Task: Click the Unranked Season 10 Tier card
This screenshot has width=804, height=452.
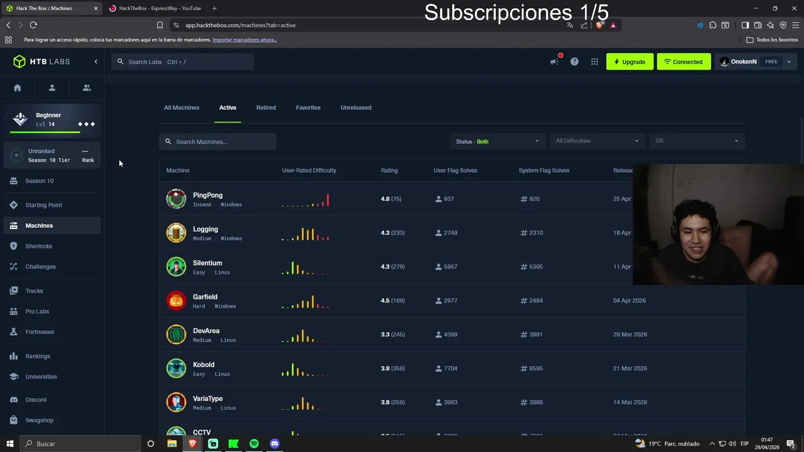Action: (52, 155)
